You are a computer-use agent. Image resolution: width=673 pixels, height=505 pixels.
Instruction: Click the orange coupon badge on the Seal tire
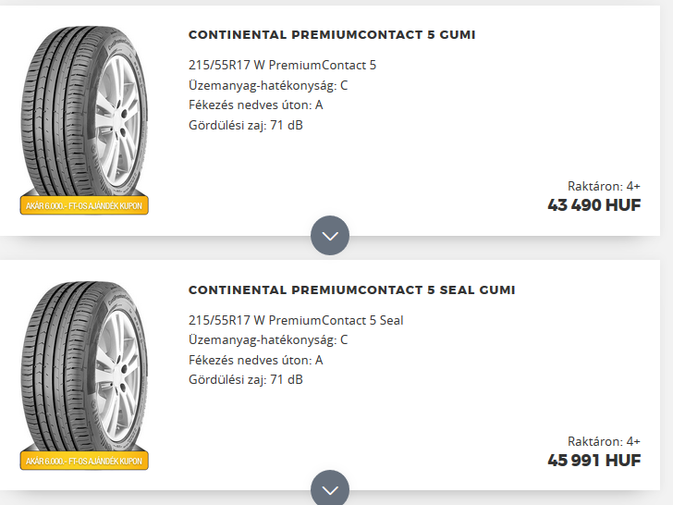(84, 461)
